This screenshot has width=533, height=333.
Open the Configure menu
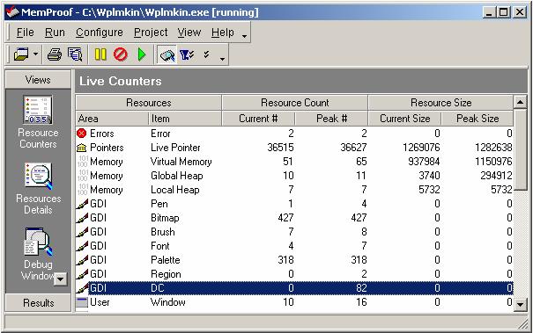point(100,33)
